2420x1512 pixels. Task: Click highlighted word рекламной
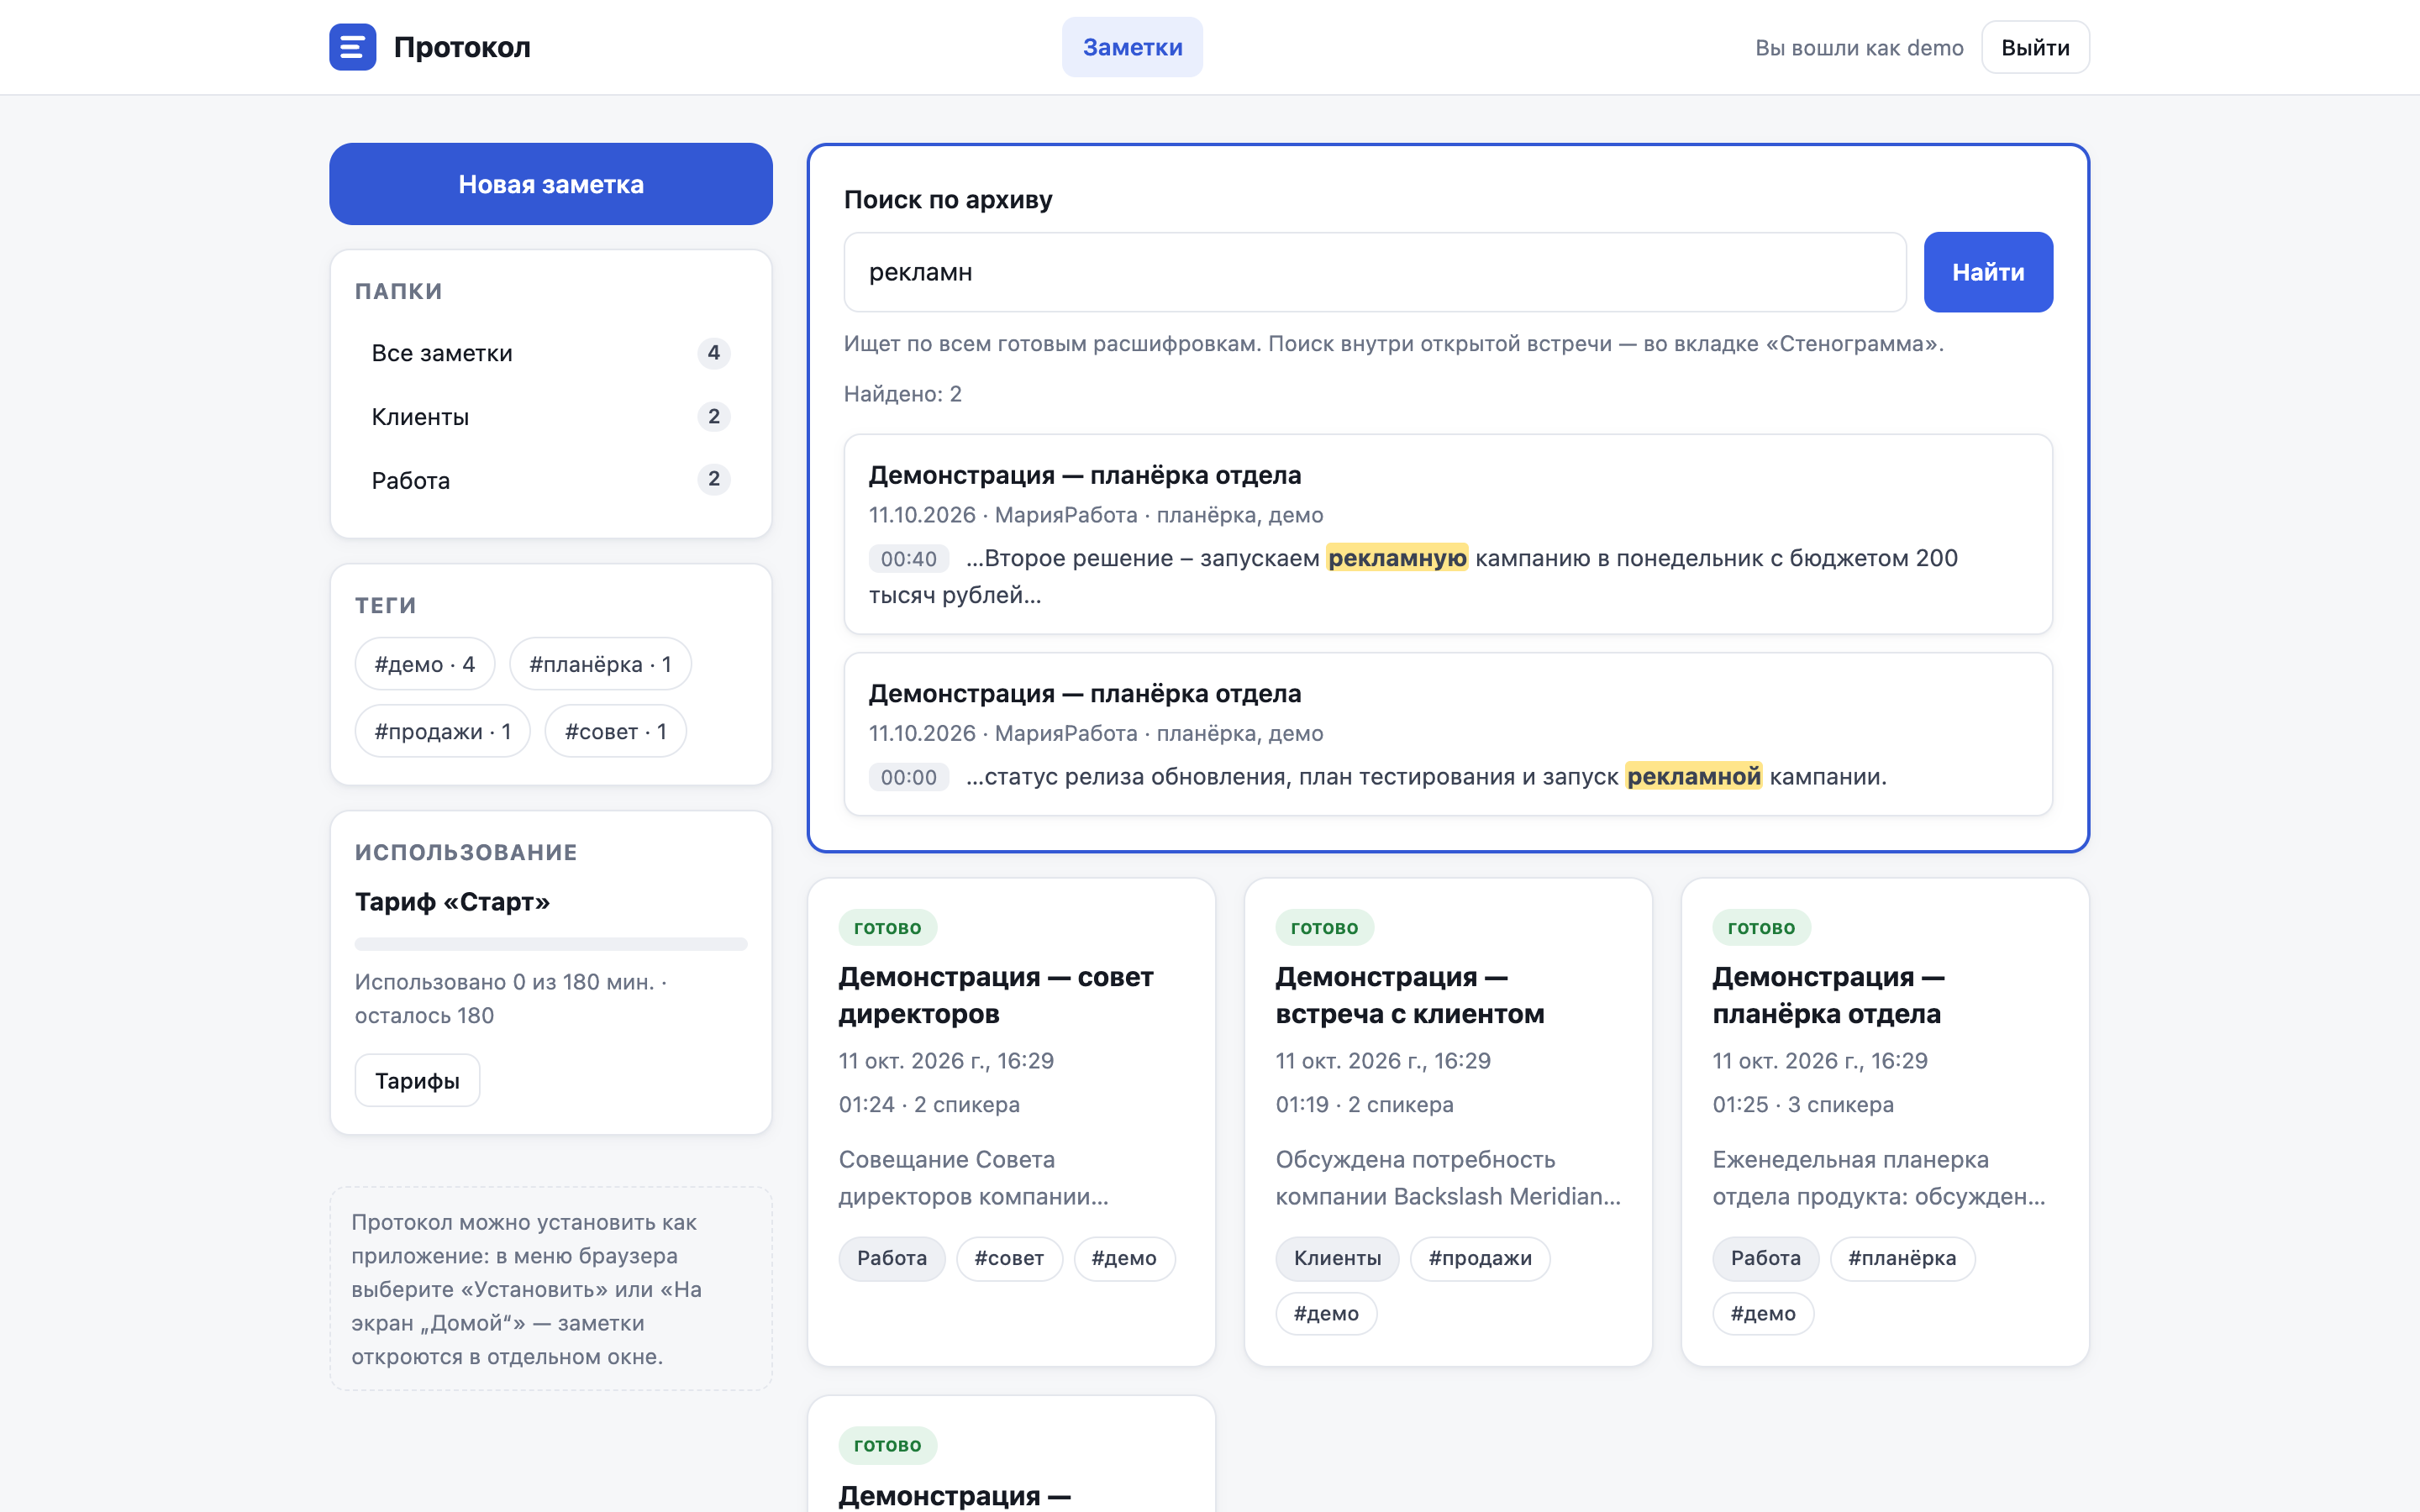[1693, 776]
